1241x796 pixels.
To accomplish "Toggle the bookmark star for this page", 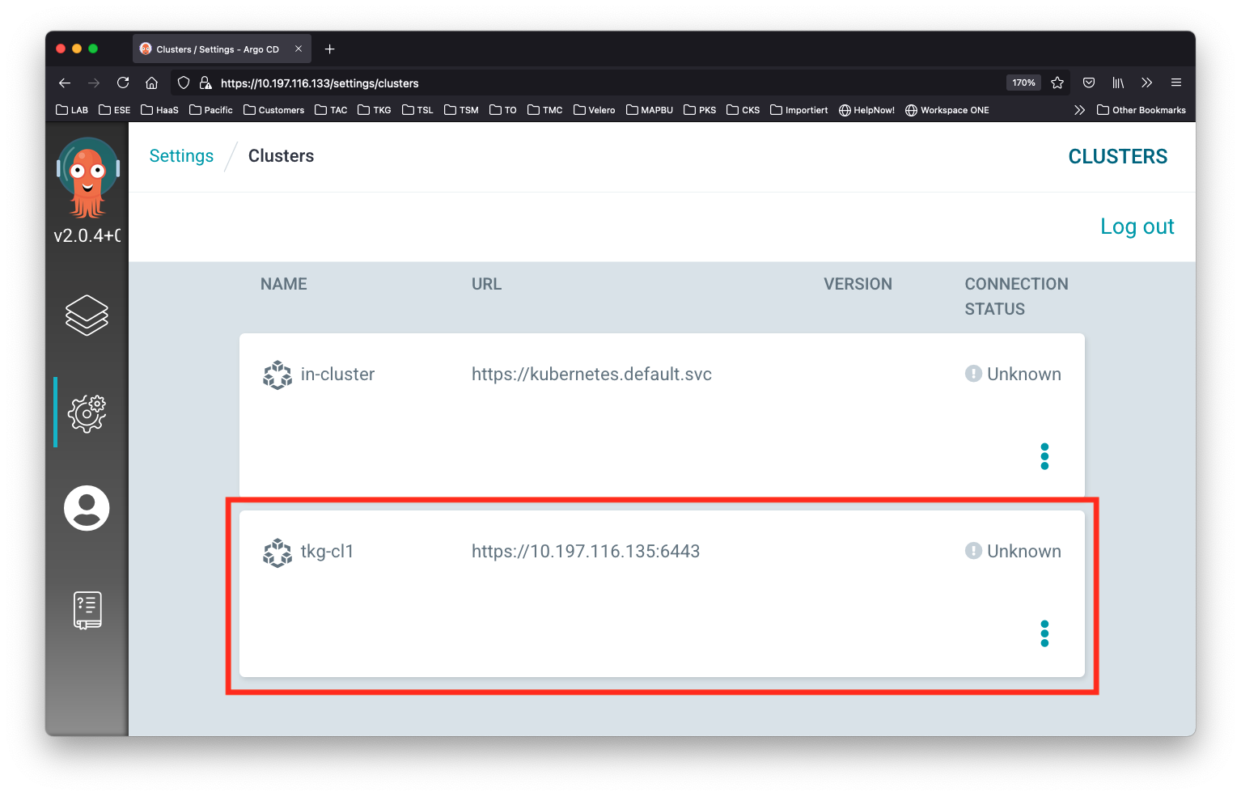I will pyautogui.click(x=1057, y=82).
